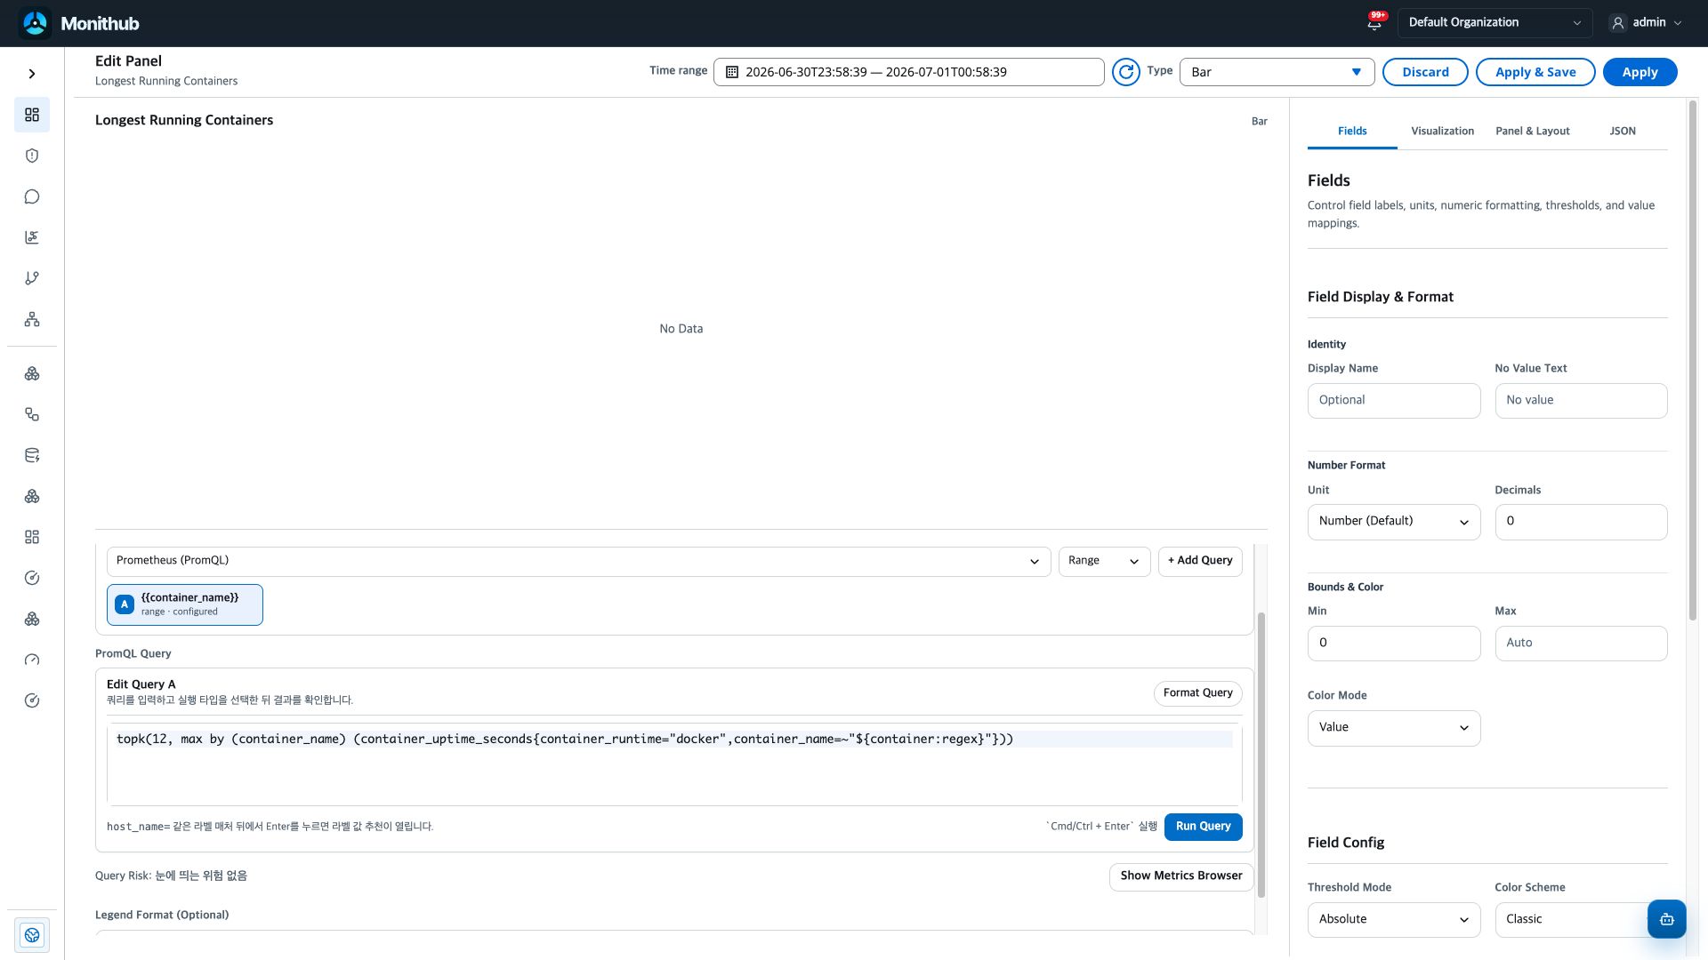Screen dimensions: 1708x960
Task: Open the Default Organization dropdown
Action: pyautogui.click(x=1495, y=23)
